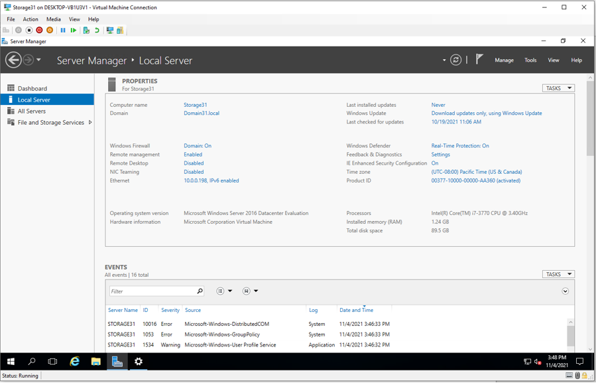Open taskbar Search in the VM
This screenshot has height=383, width=596.
[x=32, y=361]
